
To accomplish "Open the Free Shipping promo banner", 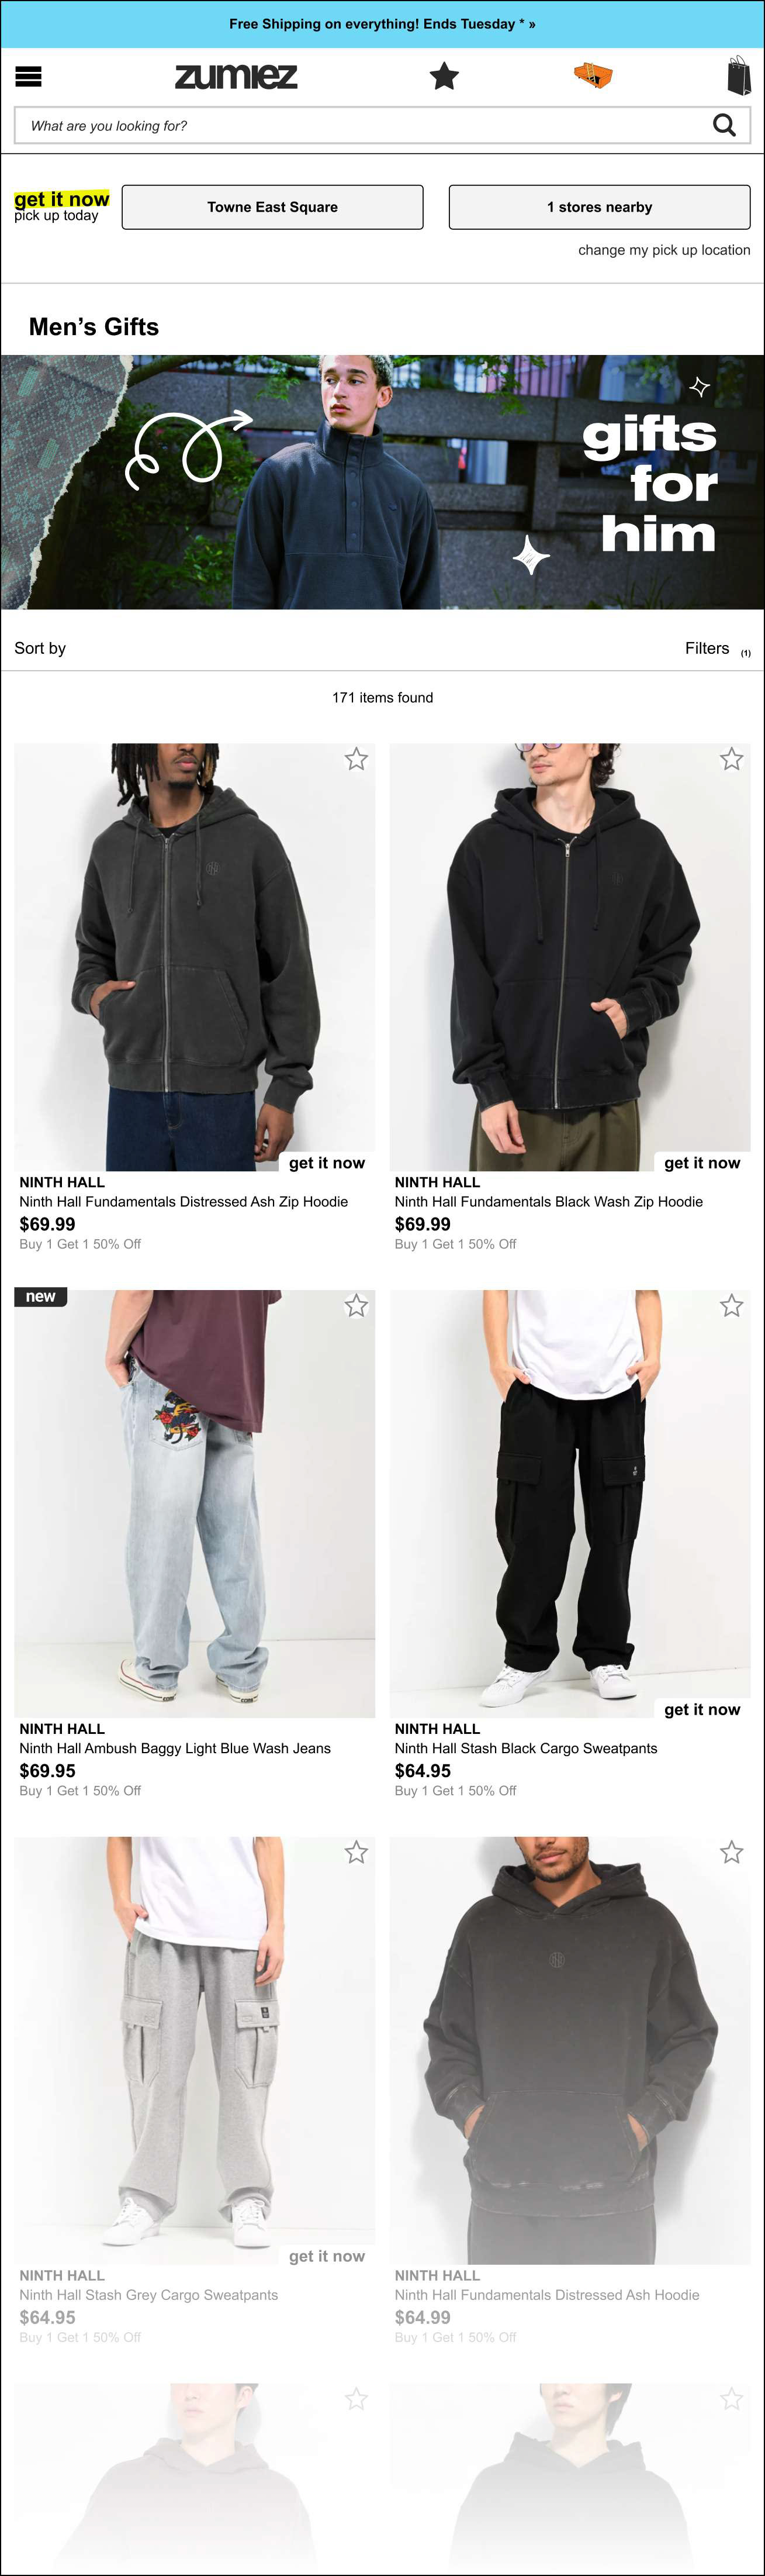I will (x=382, y=24).
